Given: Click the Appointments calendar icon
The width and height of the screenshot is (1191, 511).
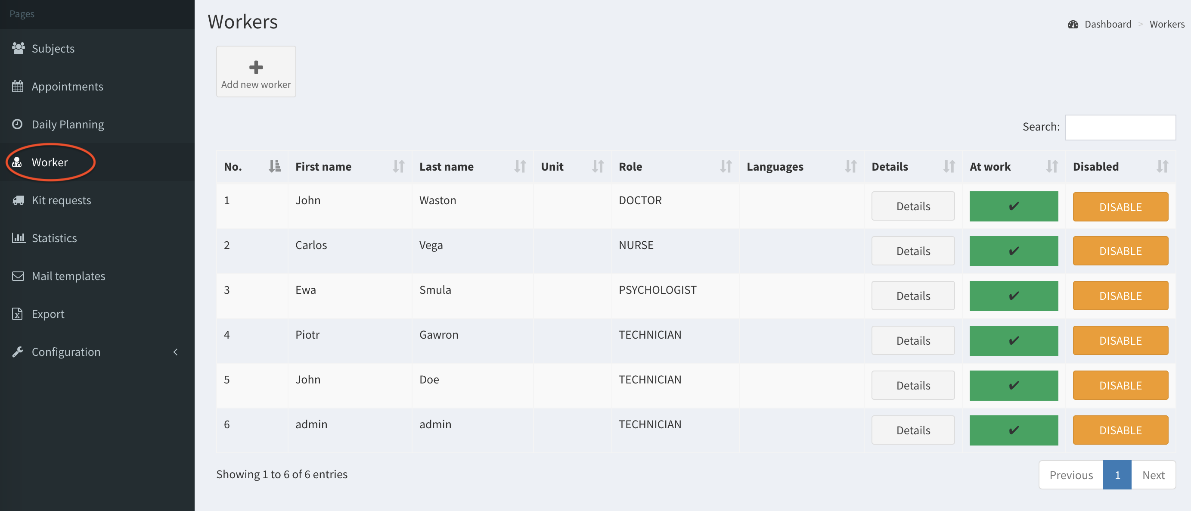Looking at the screenshot, I should [x=18, y=87].
